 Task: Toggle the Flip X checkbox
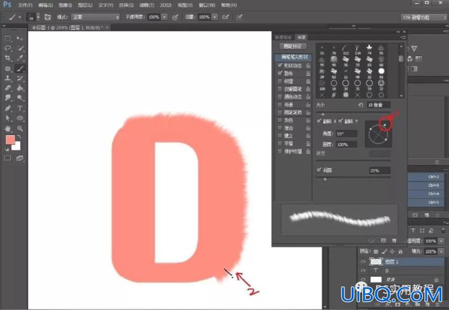coord(318,121)
